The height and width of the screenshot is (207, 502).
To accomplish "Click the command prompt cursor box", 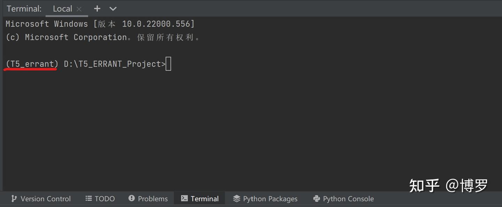I will click(x=168, y=64).
